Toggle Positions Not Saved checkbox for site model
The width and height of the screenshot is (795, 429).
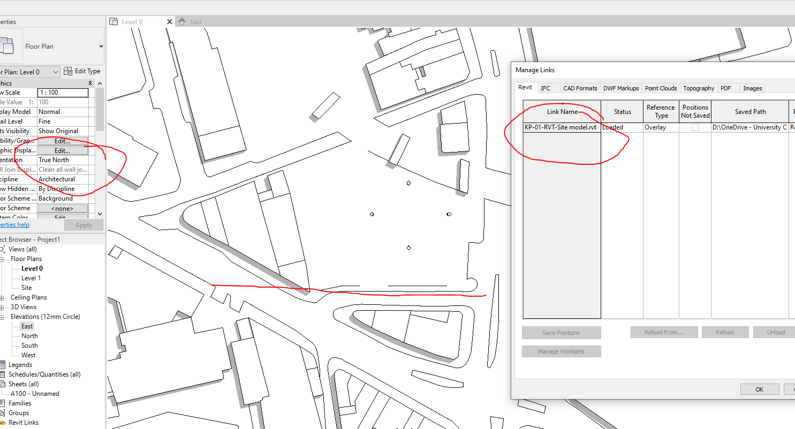[695, 127]
